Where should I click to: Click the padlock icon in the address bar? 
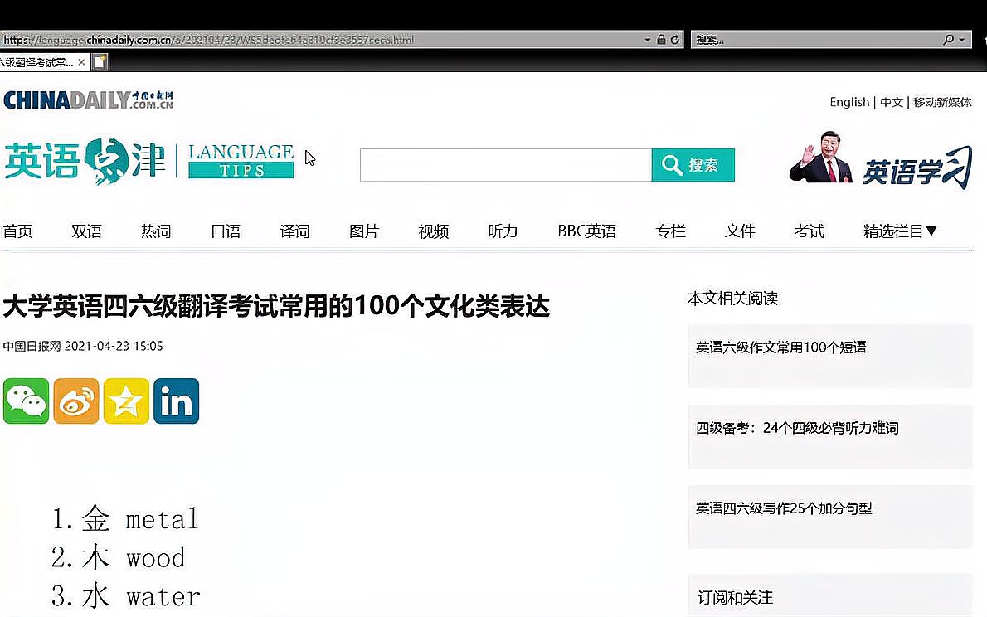pos(659,39)
